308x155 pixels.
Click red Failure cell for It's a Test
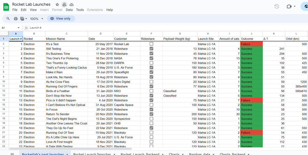click(252, 44)
